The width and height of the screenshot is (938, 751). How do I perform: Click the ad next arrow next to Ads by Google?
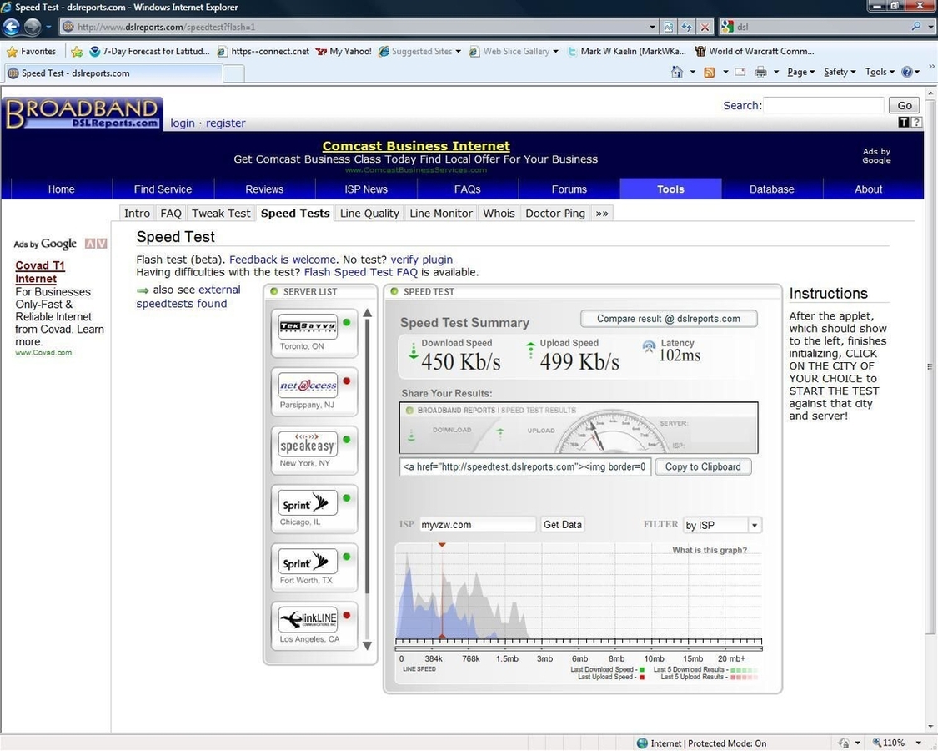102,244
